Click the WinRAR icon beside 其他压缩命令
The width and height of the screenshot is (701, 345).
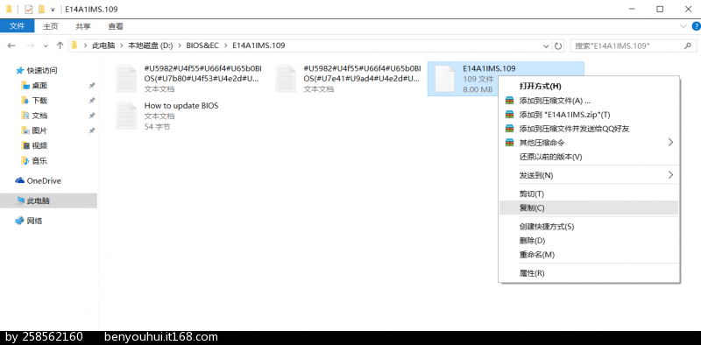[510, 143]
